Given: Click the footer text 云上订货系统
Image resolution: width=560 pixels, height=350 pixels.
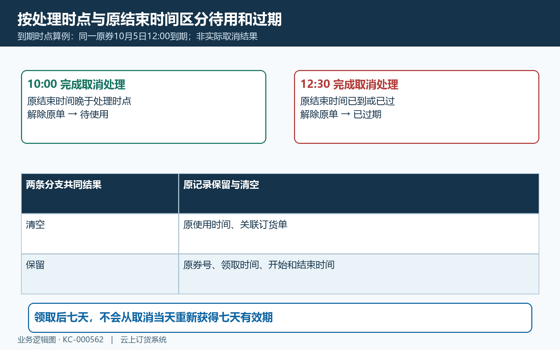Looking at the screenshot, I should (x=143, y=340).
